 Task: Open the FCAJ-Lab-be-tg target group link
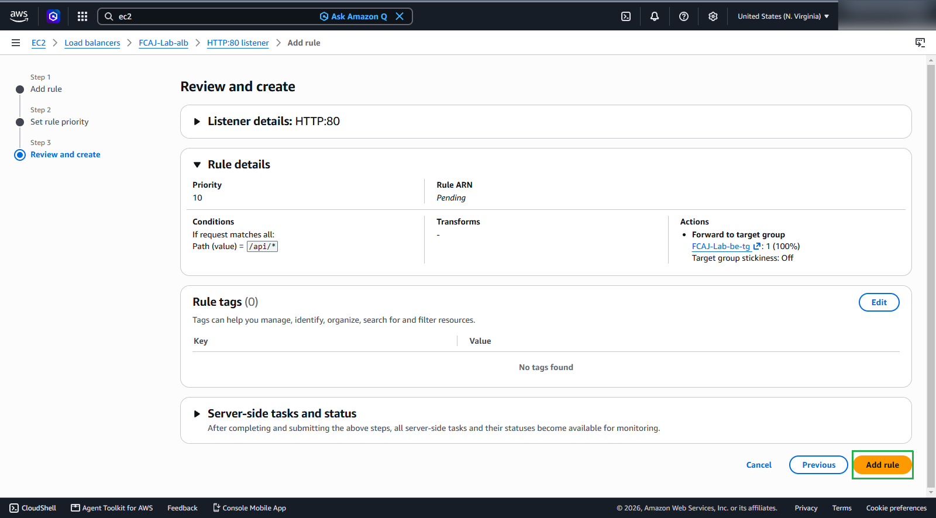click(721, 246)
